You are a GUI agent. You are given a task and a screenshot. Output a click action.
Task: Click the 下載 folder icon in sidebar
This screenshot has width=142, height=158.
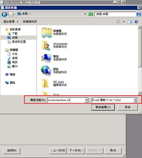click(9, 33)
